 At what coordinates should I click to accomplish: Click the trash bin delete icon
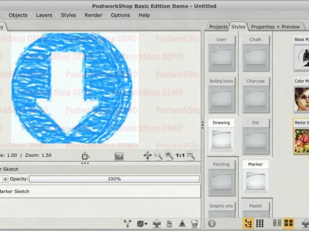(195, 224)
